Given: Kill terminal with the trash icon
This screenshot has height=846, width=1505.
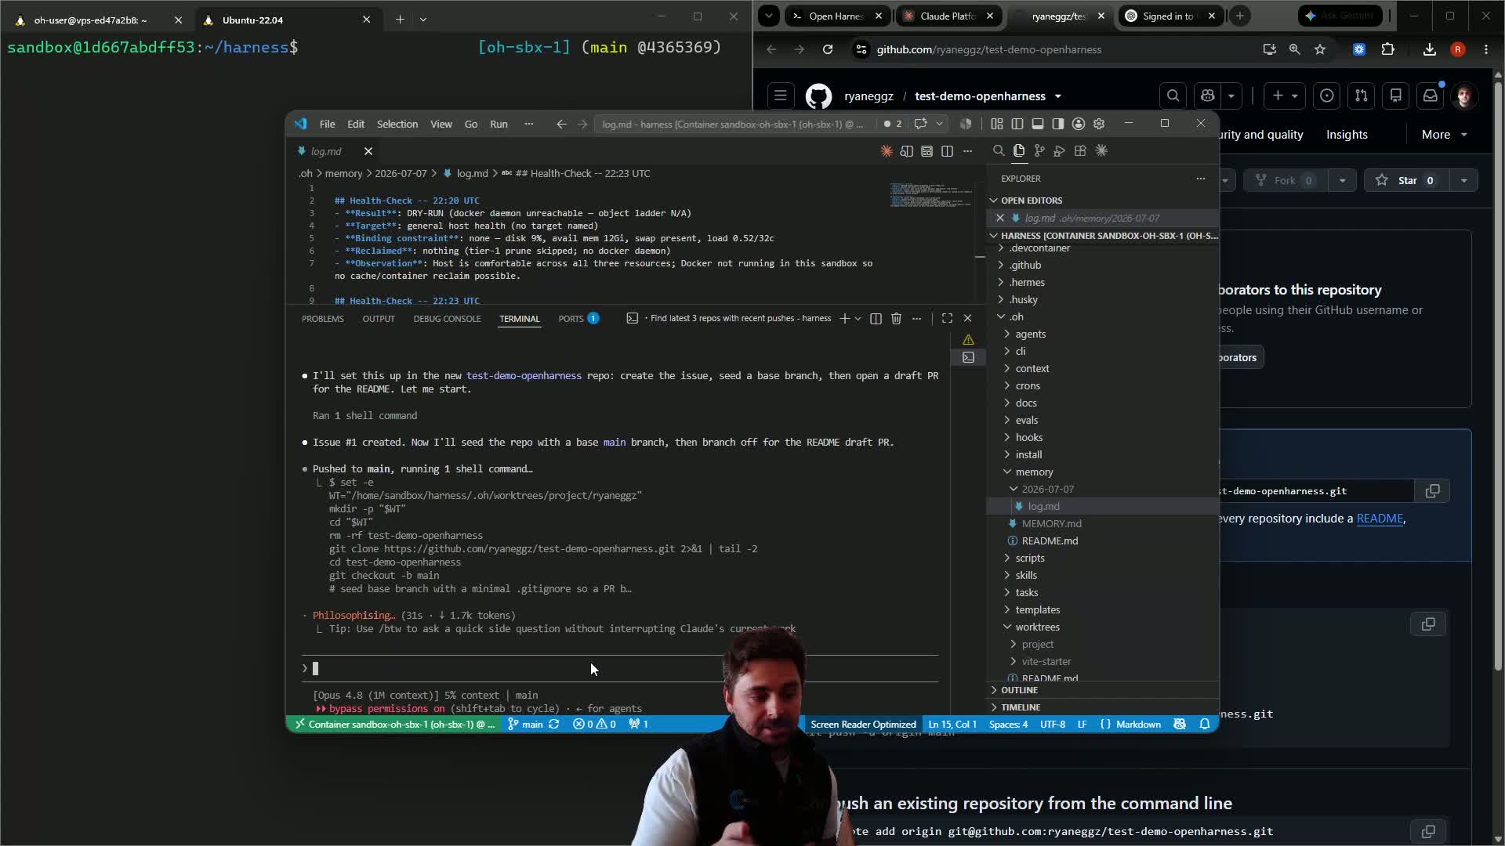Looking at the screenshot, I should pos(896,318).
